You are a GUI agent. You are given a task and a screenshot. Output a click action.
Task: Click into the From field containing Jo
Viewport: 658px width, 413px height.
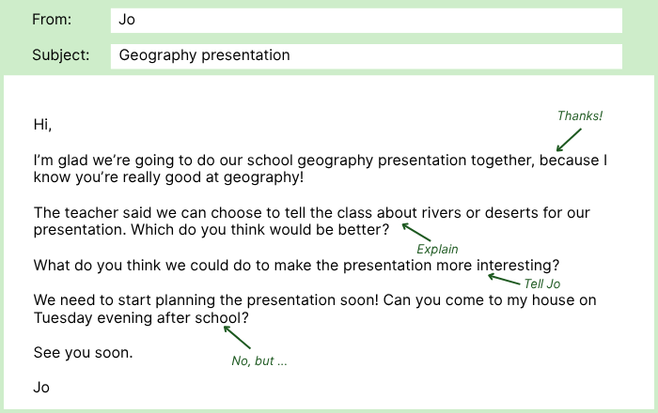click(x=366, y=21)
